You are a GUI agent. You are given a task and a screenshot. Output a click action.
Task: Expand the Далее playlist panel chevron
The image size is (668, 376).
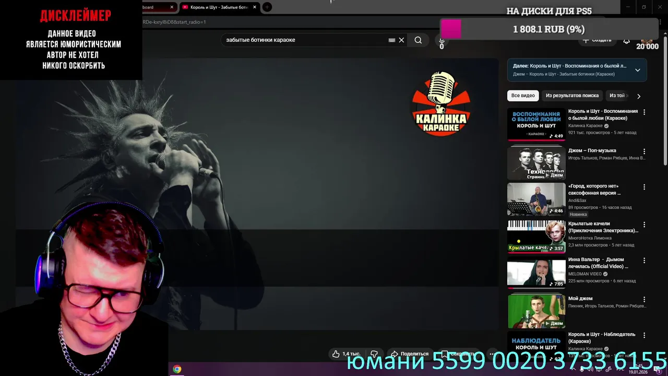pos(638,70)
